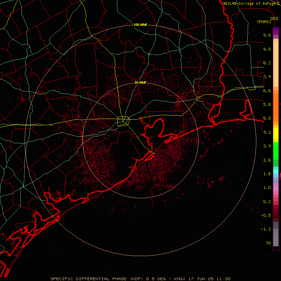Pick the bright green color bar segment
The width and height of the screenshot is (281, 281).
[x=276, y=151]
